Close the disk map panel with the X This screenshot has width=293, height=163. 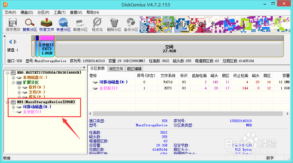tap(5, 36)
